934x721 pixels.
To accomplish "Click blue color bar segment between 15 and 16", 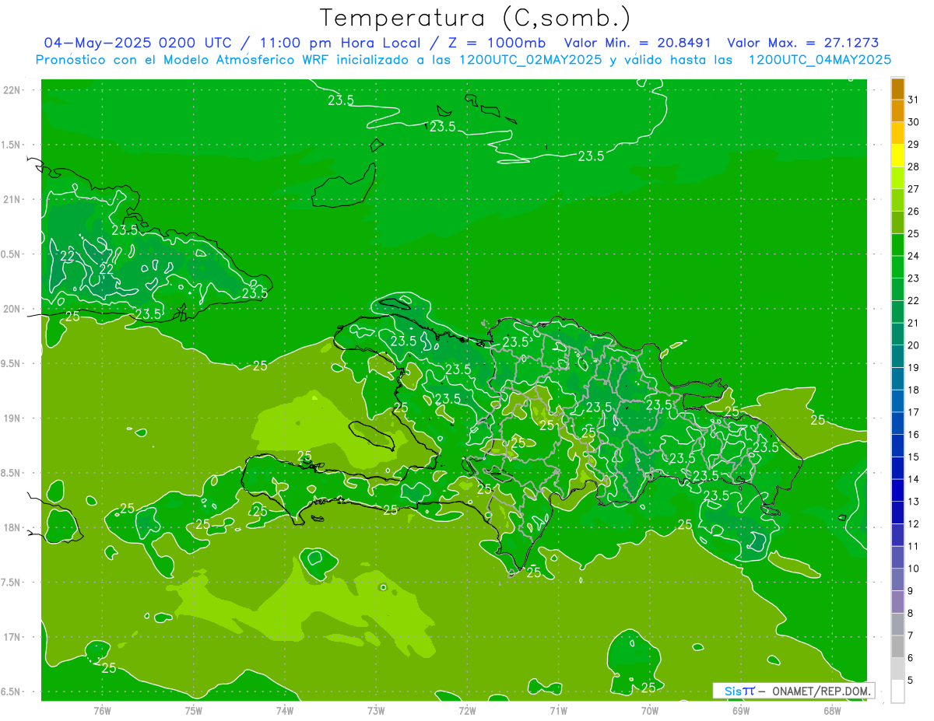I will point(897,446).
